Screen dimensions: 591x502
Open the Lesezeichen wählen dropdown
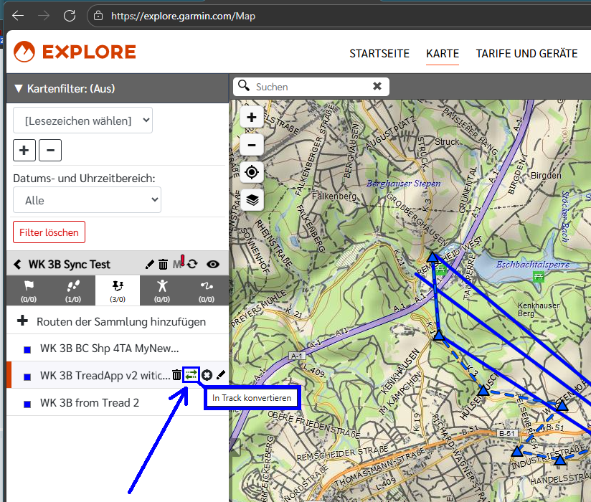click(x=83, y=120)
